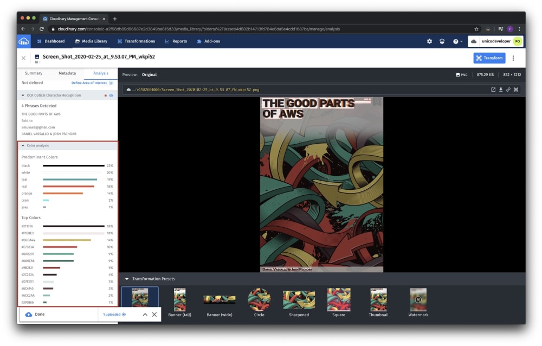Screen dimensions: 542x346
Task: Click the #D6BA44 top color bar
Action: [x=67, y=240]
